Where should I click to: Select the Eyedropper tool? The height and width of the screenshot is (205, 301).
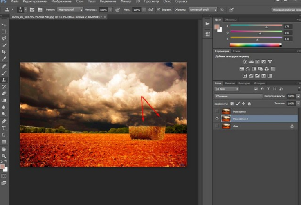click(x=4, y=59)
